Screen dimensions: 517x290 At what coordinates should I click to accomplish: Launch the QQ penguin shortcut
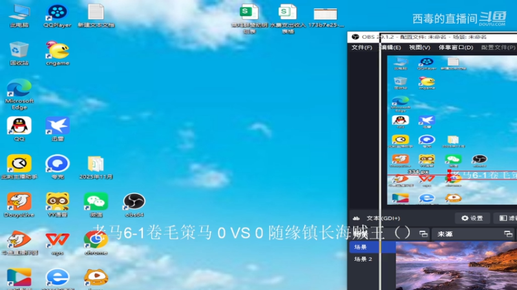click(19, 129)
